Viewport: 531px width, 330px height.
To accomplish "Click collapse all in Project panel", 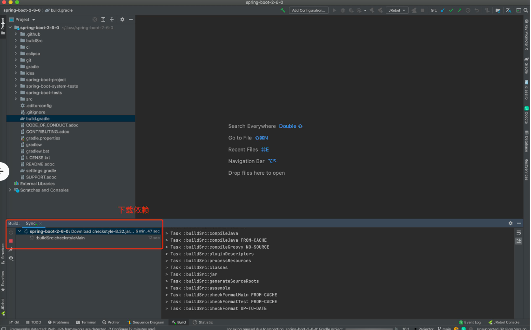I will tap(111, 20).
